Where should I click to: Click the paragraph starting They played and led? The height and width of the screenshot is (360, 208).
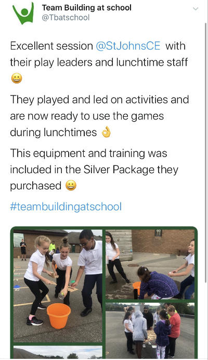[99, 116]
